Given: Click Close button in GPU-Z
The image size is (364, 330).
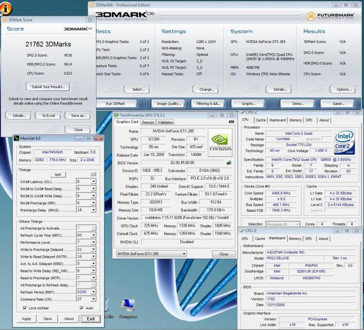Looking at the screenshot, I should 224,254.
